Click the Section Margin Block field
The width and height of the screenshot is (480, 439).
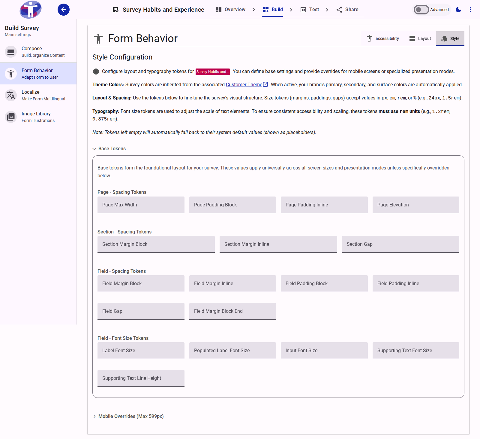tap(156, 244)
